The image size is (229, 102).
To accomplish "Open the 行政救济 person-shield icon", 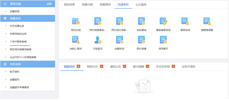I will tap(98, 40).
